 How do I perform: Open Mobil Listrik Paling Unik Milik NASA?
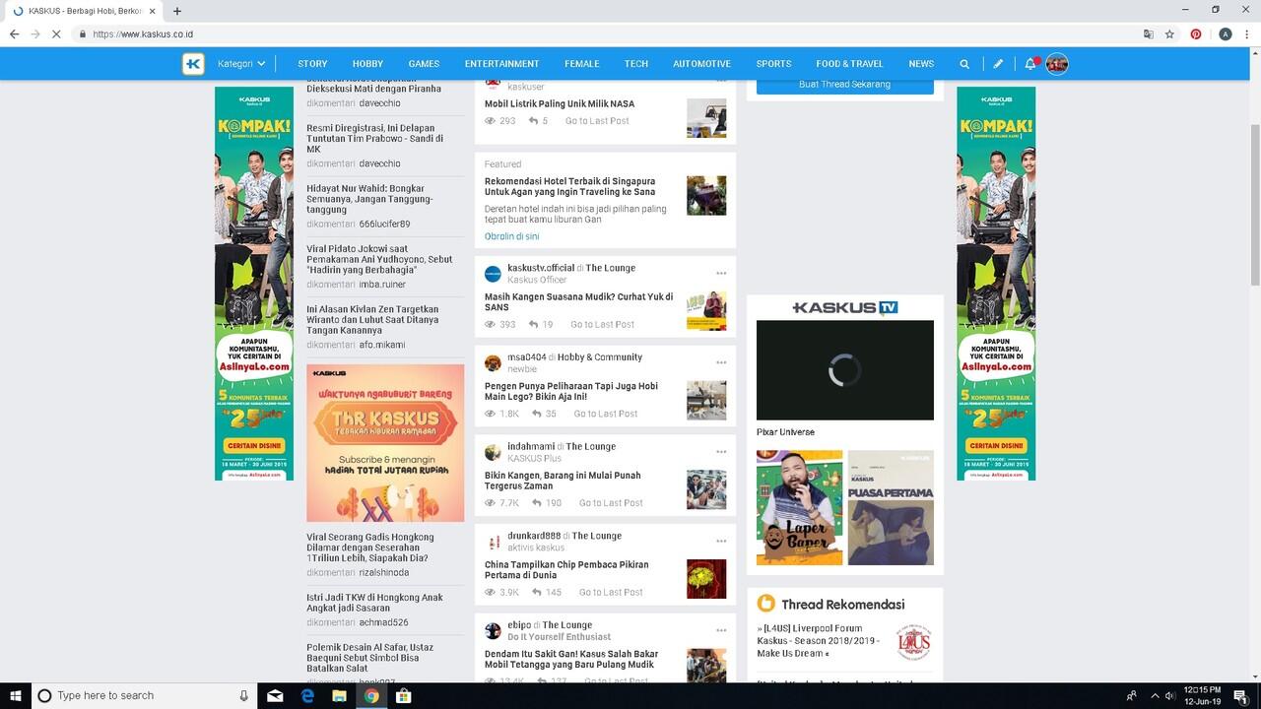click(x=560, y=103)
